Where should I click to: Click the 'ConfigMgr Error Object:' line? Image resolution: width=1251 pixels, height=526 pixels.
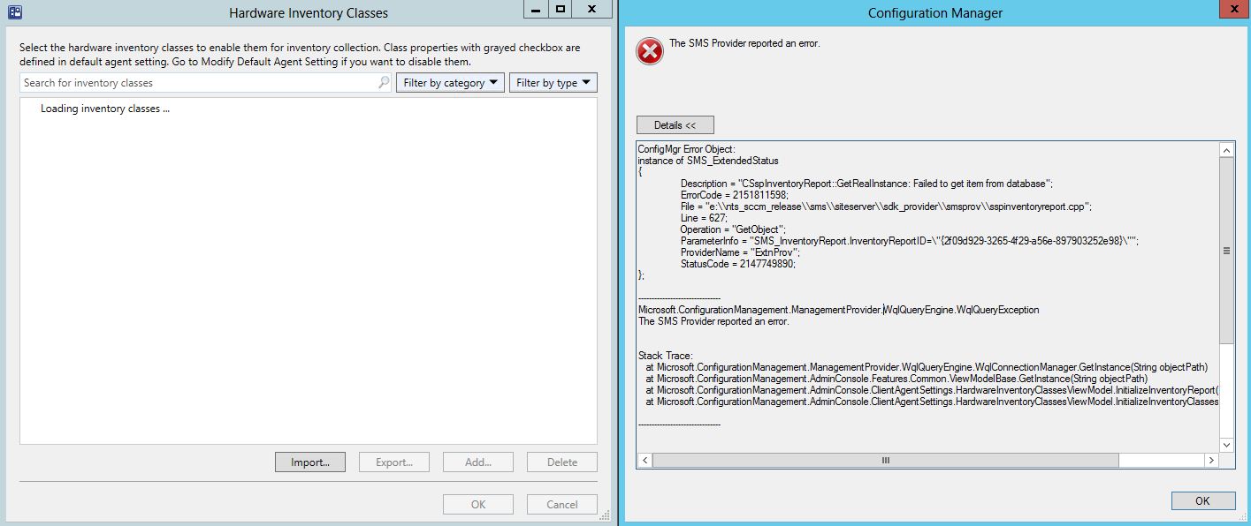[x=686, y=148]
